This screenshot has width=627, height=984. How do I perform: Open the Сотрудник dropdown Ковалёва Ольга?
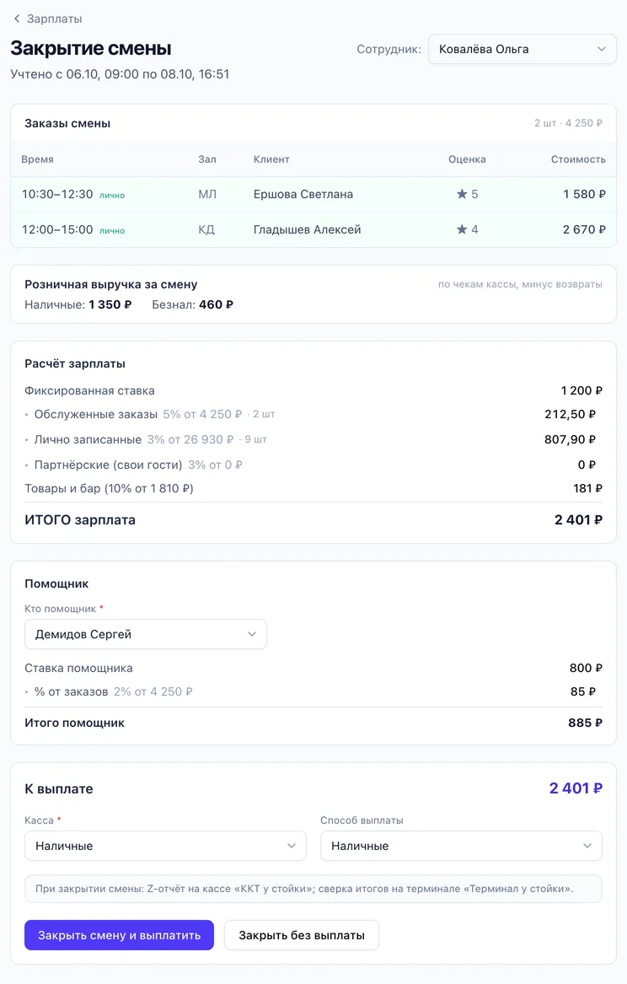[x=522, y=49]
